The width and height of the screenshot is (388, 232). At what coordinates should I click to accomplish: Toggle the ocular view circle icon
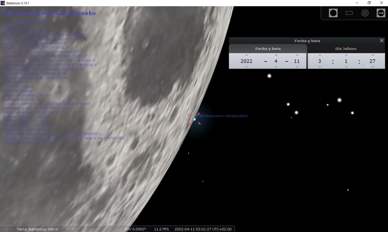click(333, 13)
